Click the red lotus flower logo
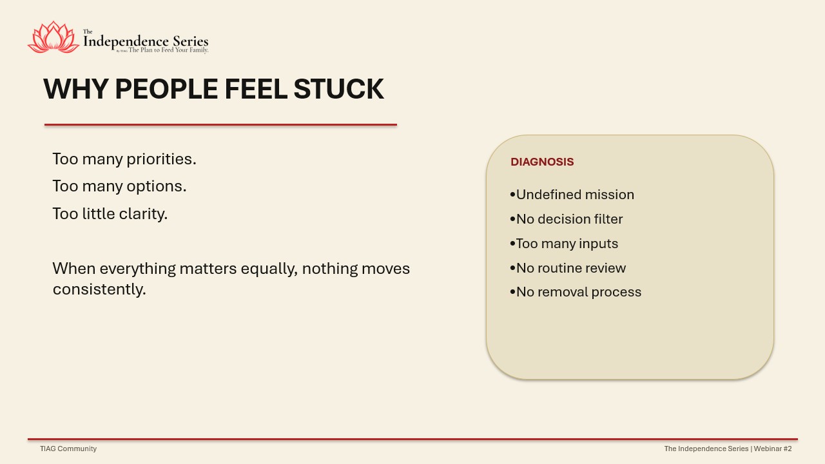Screen dimensions: 825x464 pos(53,37)
